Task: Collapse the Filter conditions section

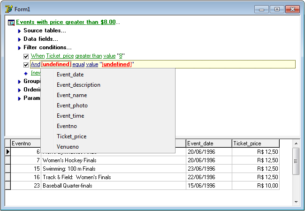Action: point(20,48)
